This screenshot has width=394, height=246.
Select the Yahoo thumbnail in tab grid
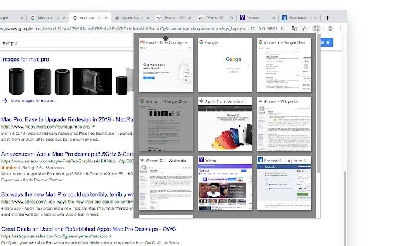pyautogui.click(x=225, y=183)
